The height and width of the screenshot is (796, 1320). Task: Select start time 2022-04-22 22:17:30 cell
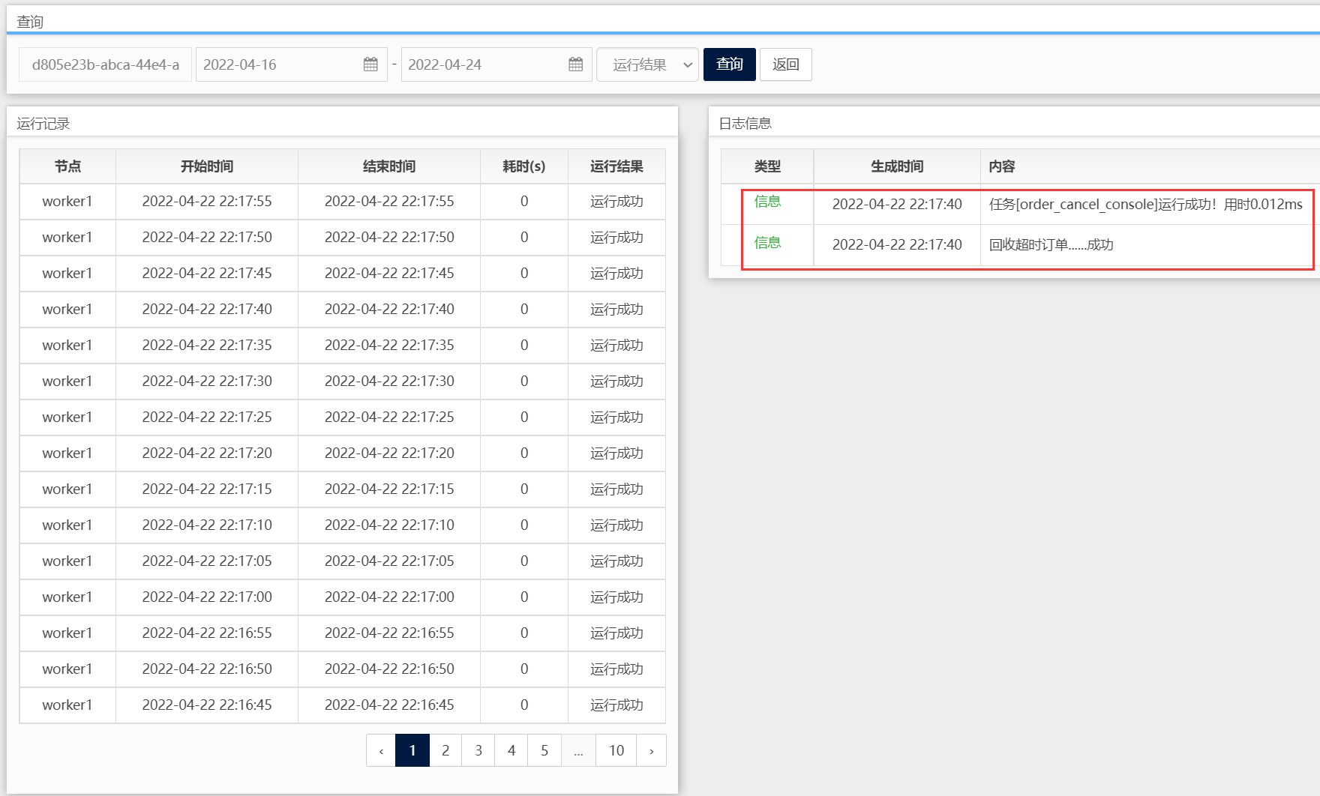pos(207,382)
